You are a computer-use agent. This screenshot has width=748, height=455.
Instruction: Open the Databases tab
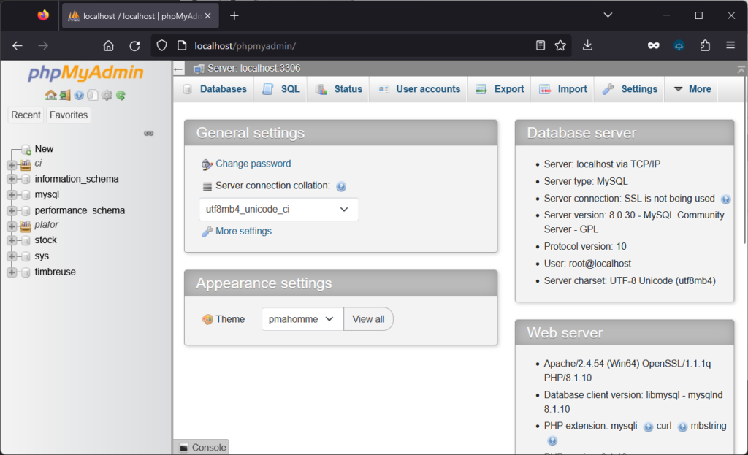(x=215, y=89)
